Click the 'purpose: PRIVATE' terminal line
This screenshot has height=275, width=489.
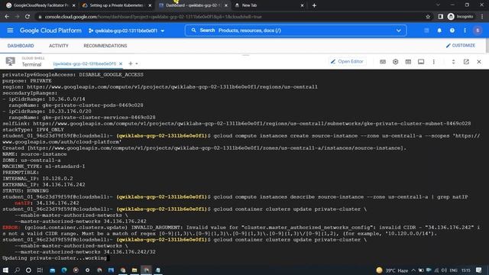click(27, 81)
